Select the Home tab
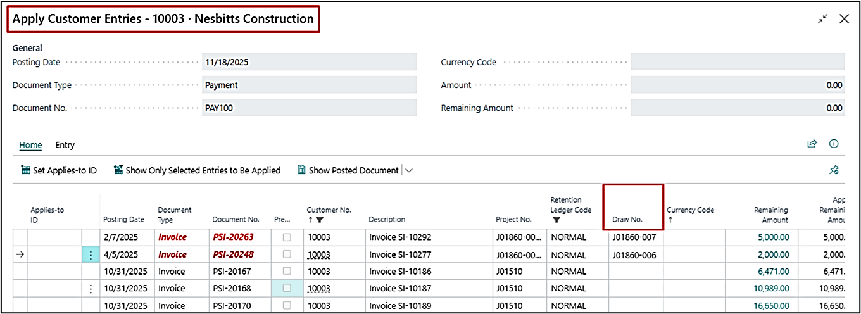 pyautogui.click(x=30, y=145)
